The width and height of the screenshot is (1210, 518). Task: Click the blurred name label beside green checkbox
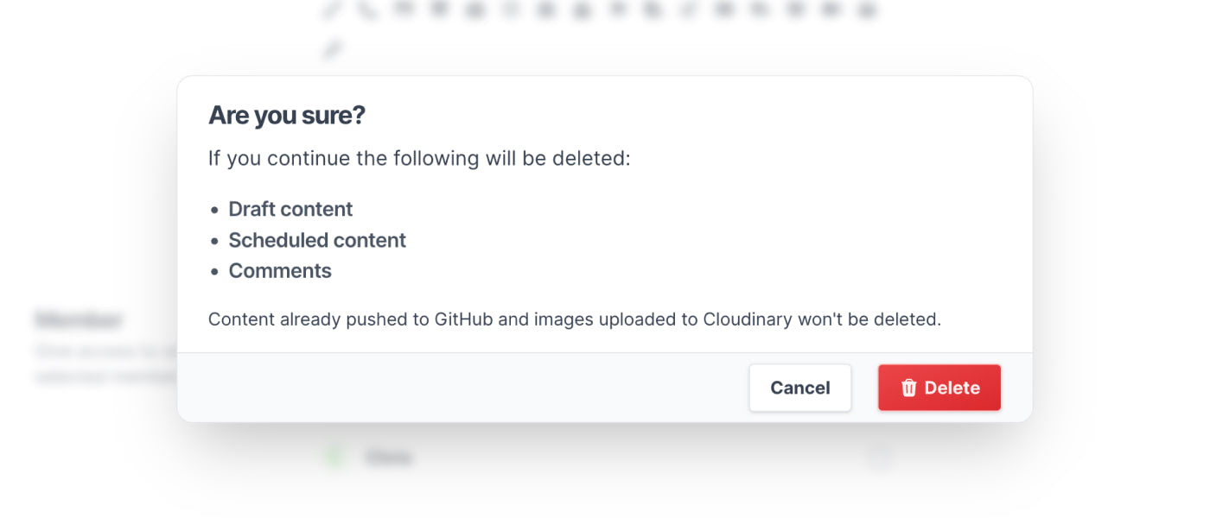(388, 457)
